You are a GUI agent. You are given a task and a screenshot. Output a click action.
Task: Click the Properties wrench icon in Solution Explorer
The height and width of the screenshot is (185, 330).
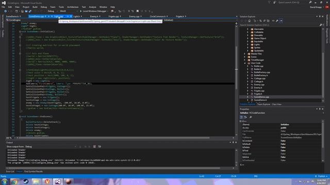pos(277,21)
